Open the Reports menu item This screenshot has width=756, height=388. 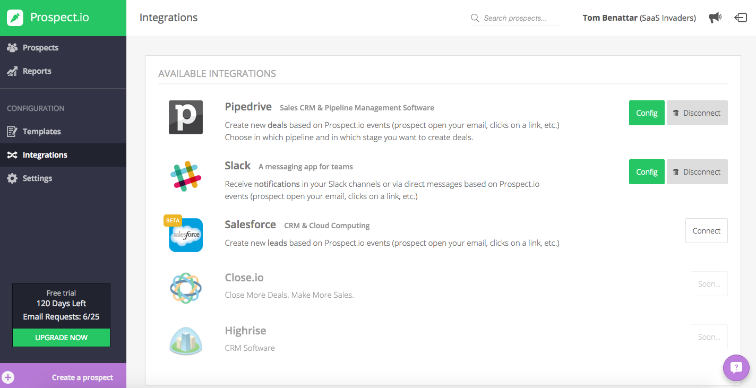tap(63, 71)
